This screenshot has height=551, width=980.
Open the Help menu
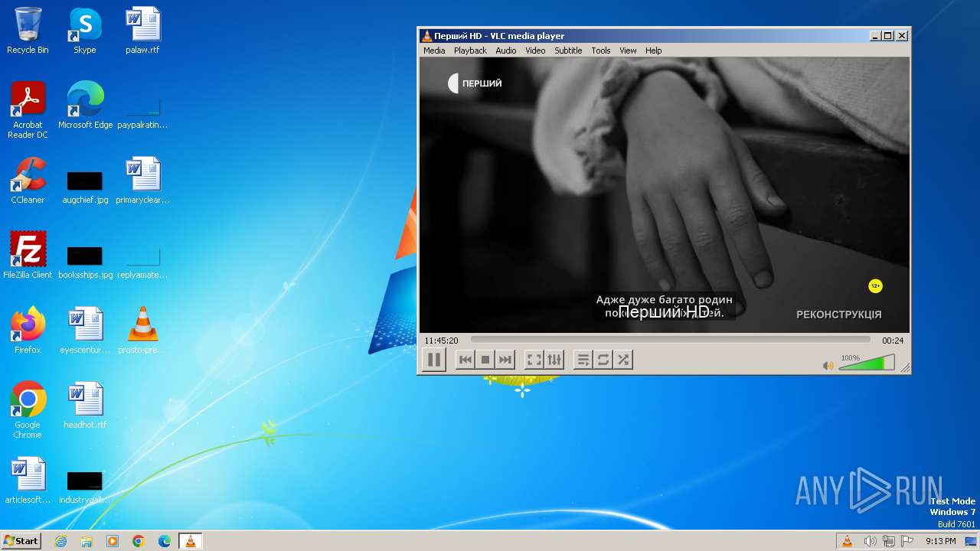point(653,51)
